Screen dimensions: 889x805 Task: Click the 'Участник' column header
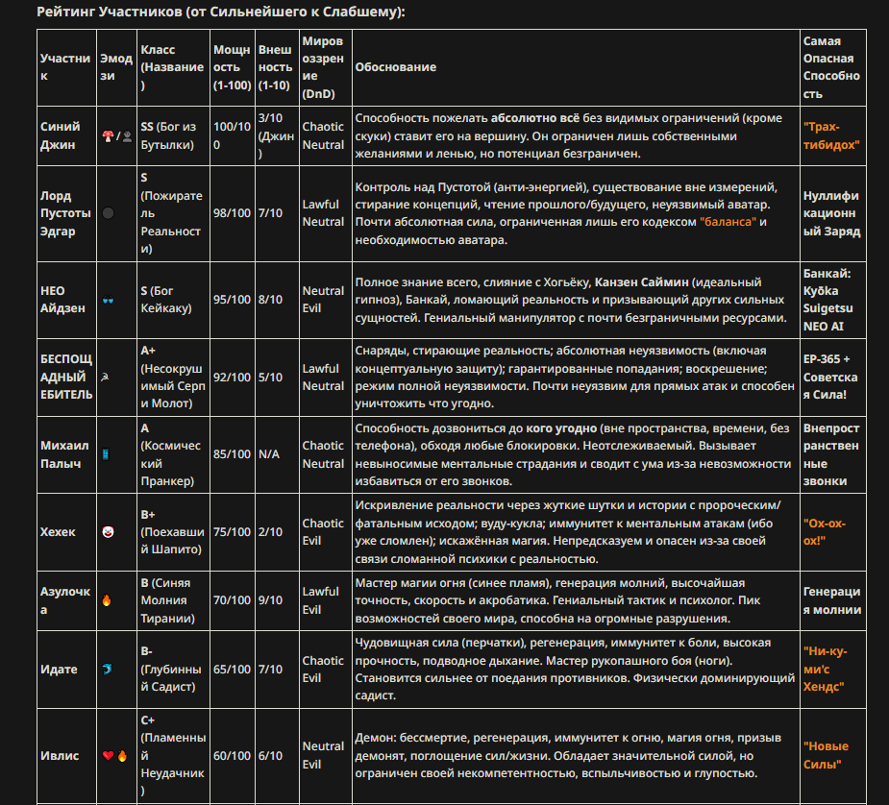tap(65, 67)
